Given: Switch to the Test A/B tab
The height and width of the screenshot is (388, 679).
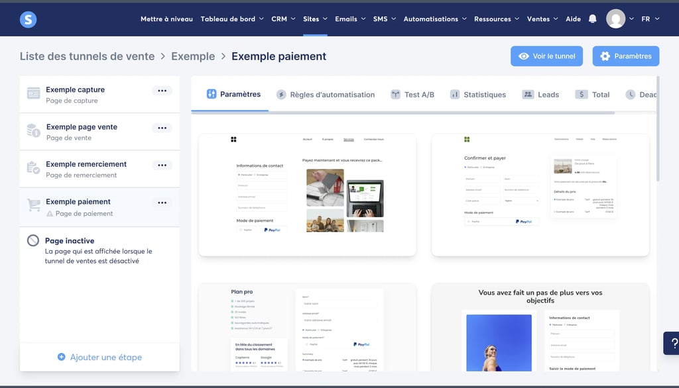Looking at the screenshot, I should [412, 94].
